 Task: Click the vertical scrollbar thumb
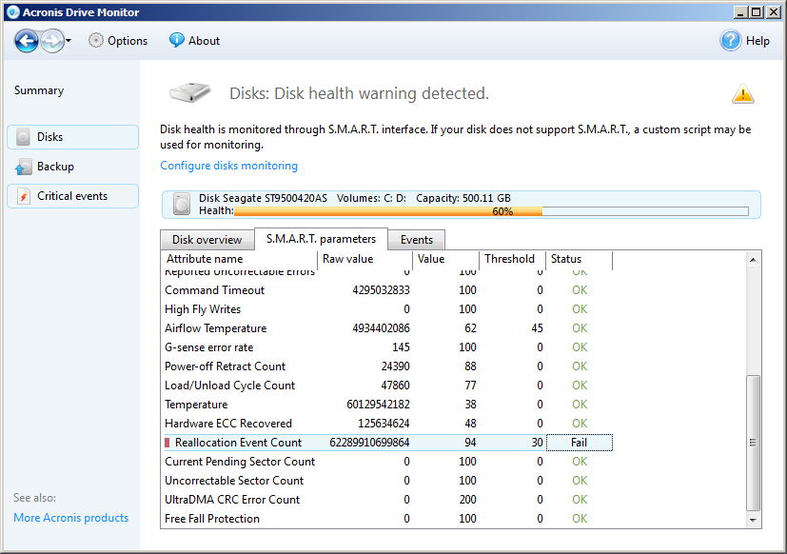753,443
